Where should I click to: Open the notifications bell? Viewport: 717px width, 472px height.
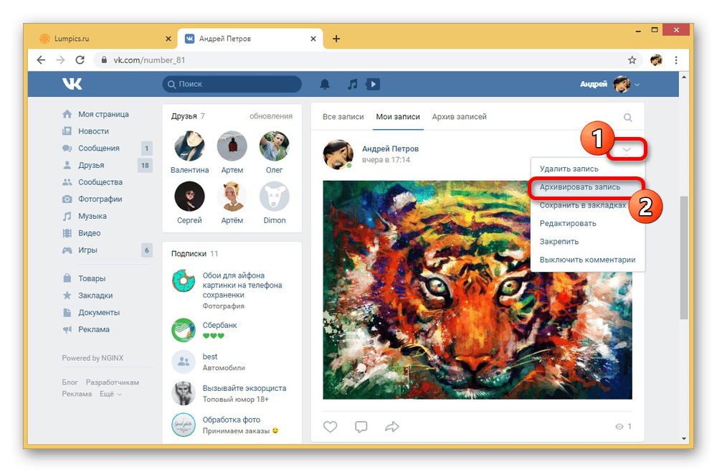[325, 84]
